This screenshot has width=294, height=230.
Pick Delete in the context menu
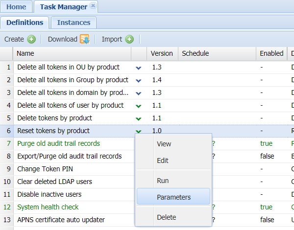166,217
